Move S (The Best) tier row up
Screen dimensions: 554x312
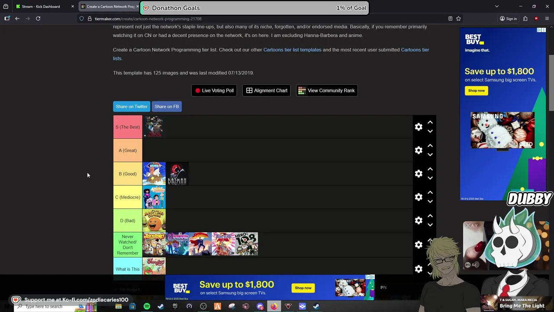(x=430, y=123)
